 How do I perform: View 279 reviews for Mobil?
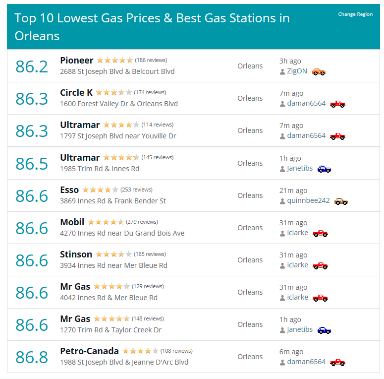tap(142, 222)
